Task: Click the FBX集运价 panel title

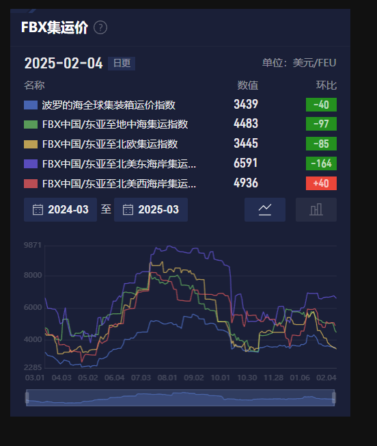Action: click(55, 27)
